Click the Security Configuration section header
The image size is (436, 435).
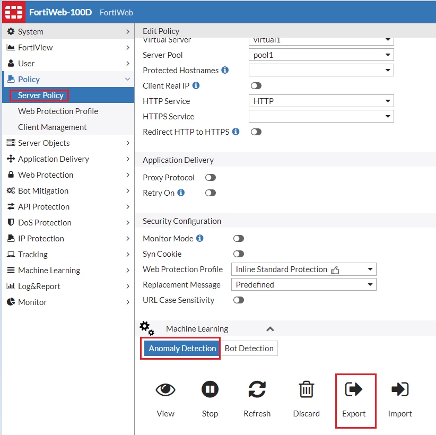182,221
